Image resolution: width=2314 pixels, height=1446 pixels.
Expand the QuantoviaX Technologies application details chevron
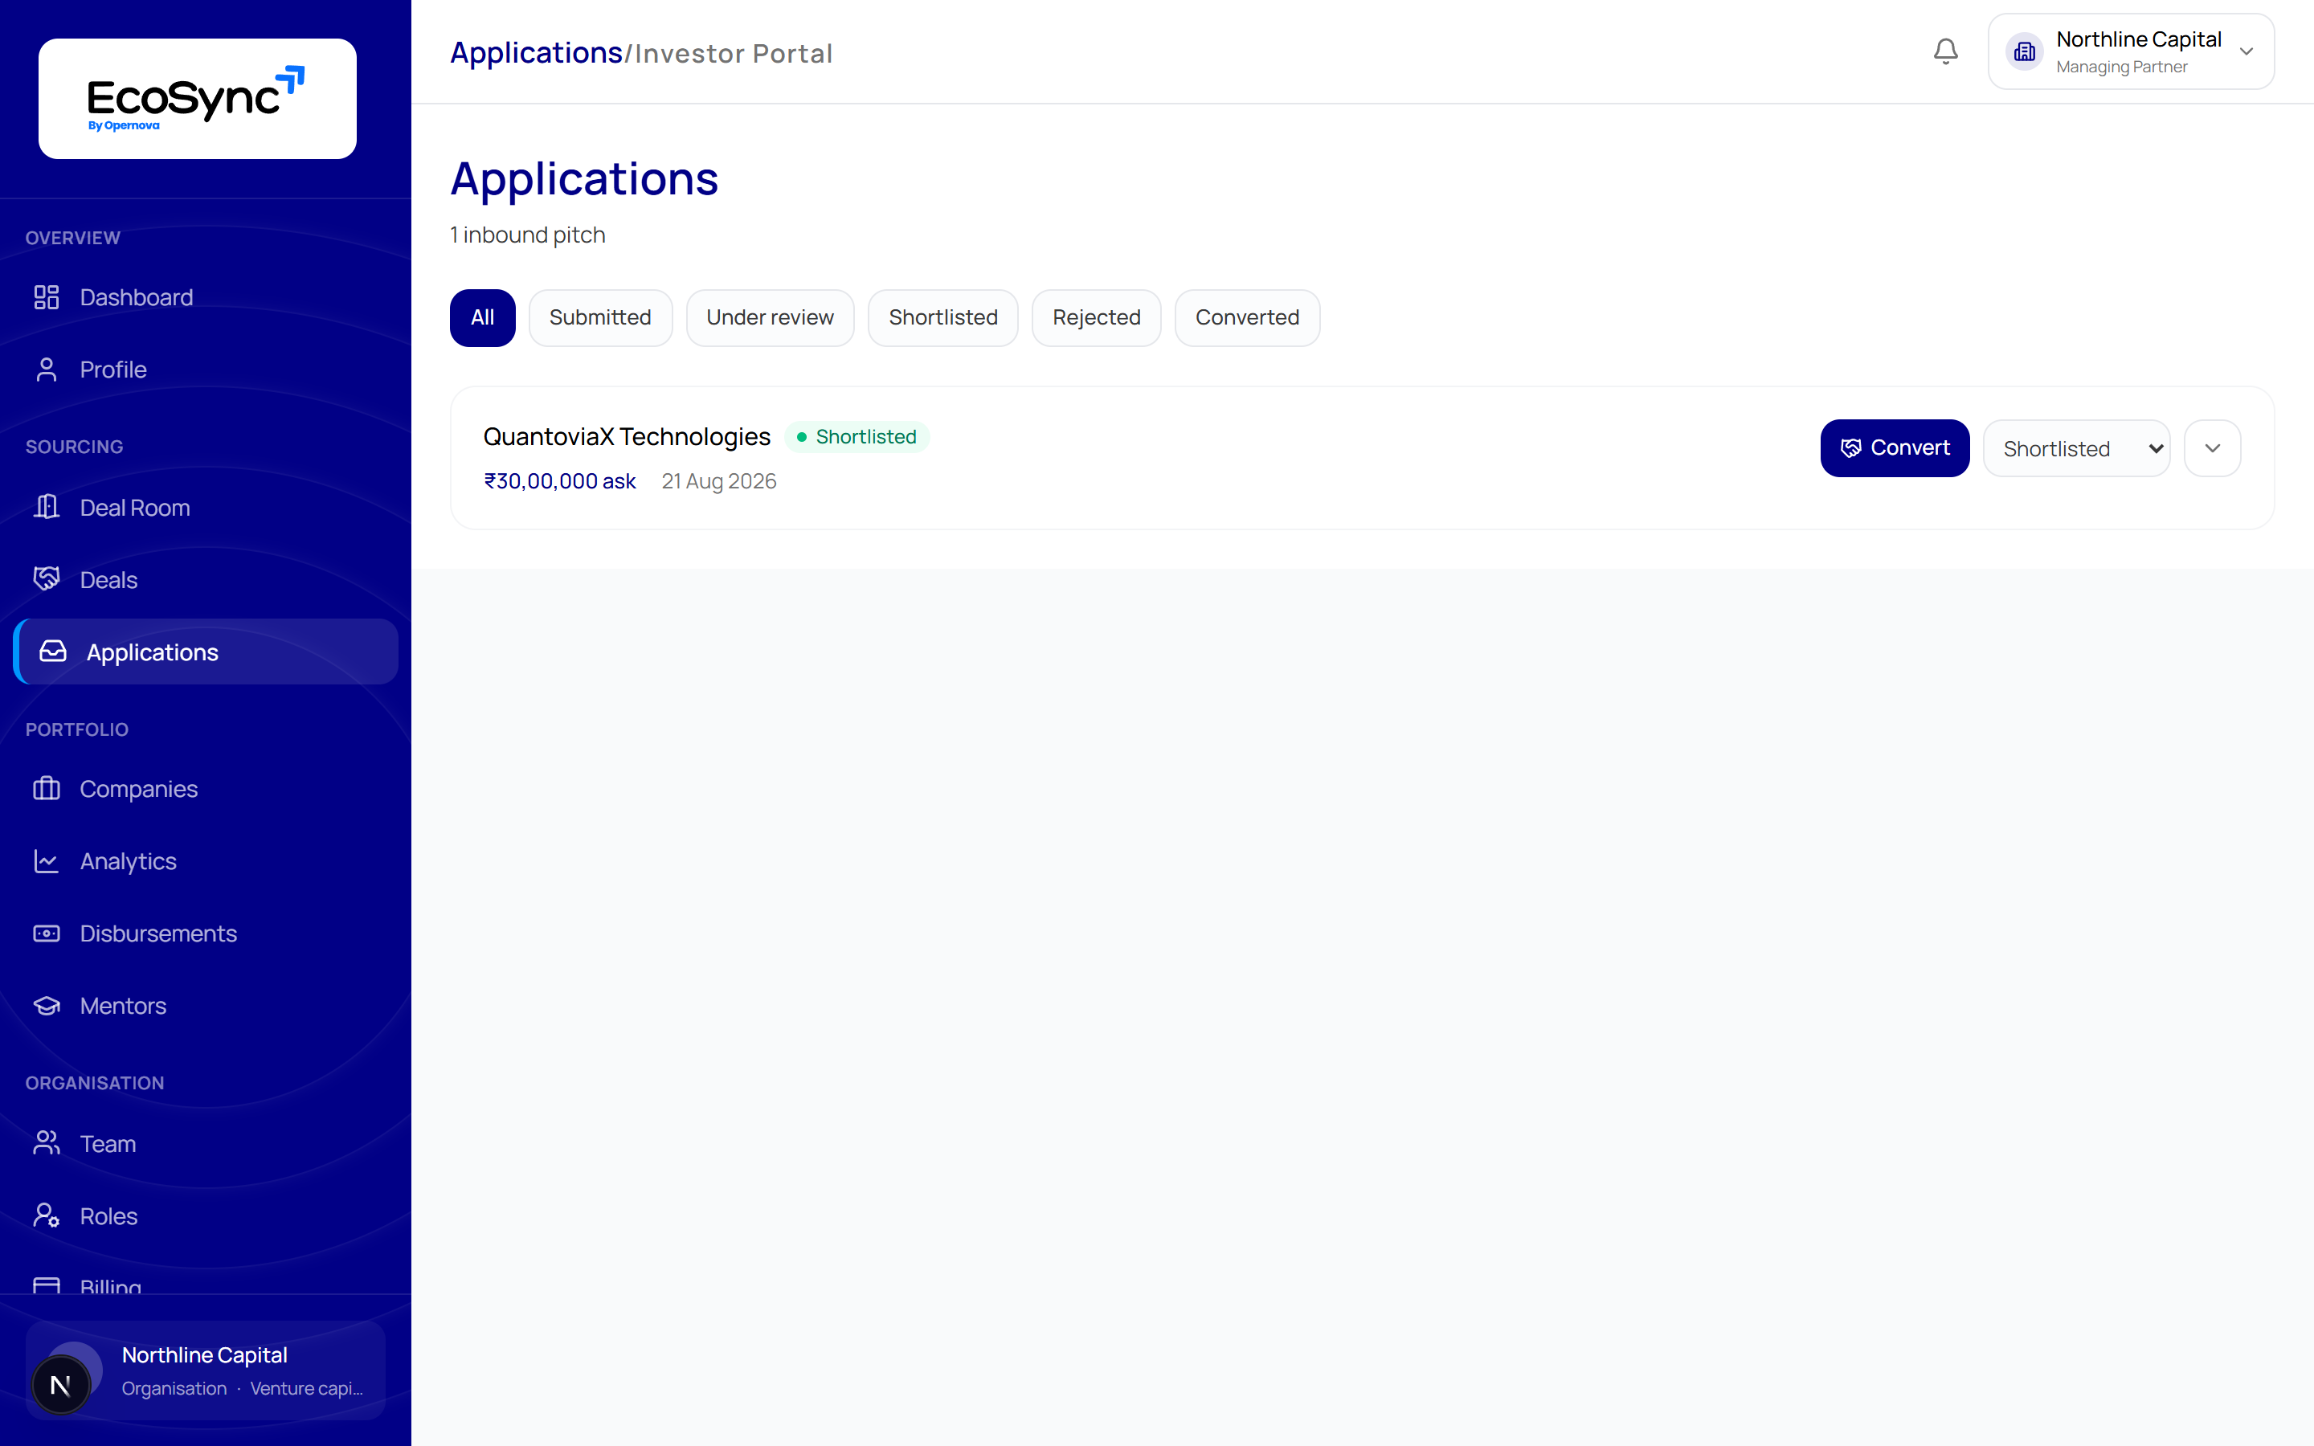point(2212,448)
